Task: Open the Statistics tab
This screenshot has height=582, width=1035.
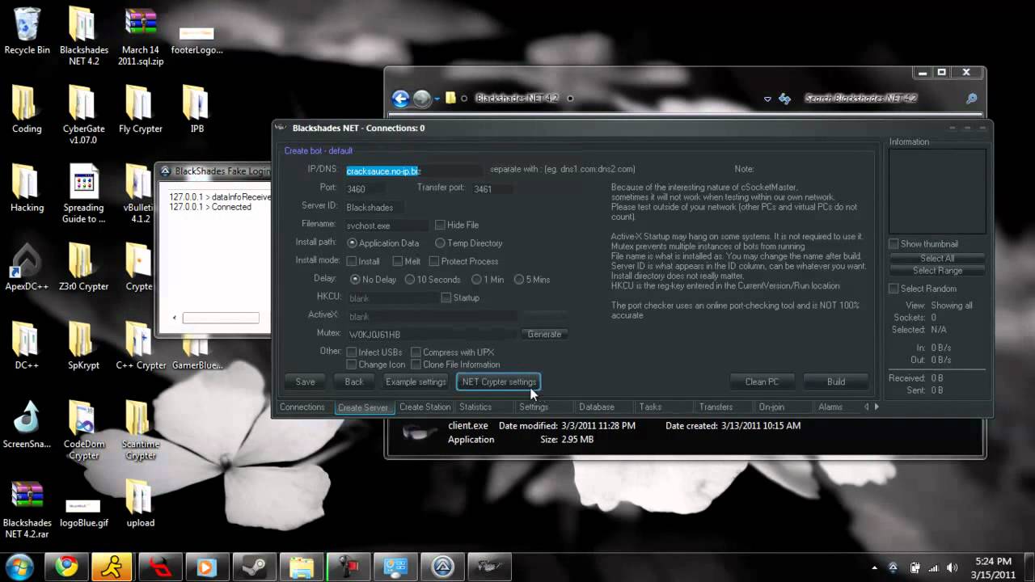Action: pyautogui.click(x=475, y=407)
